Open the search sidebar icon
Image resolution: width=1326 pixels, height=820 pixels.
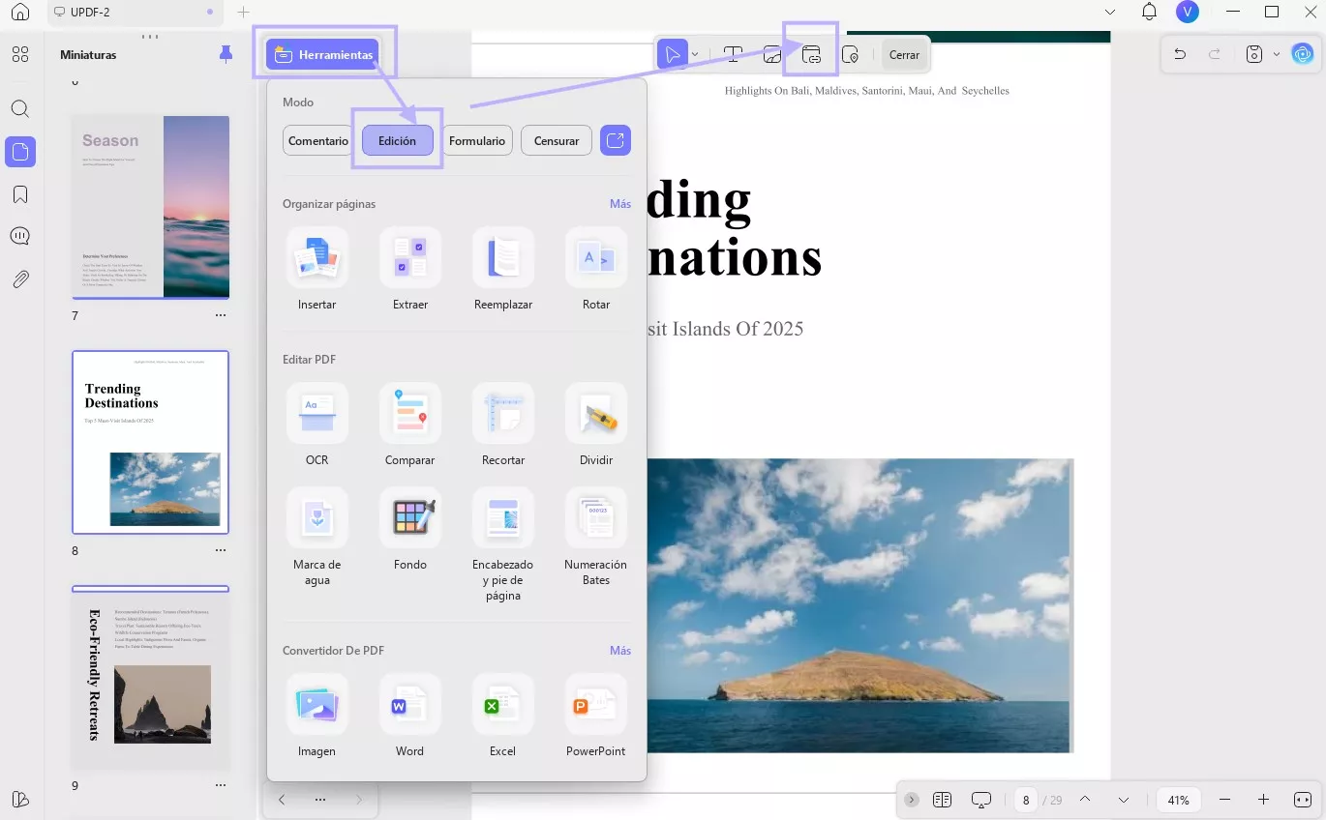point(20,108)
